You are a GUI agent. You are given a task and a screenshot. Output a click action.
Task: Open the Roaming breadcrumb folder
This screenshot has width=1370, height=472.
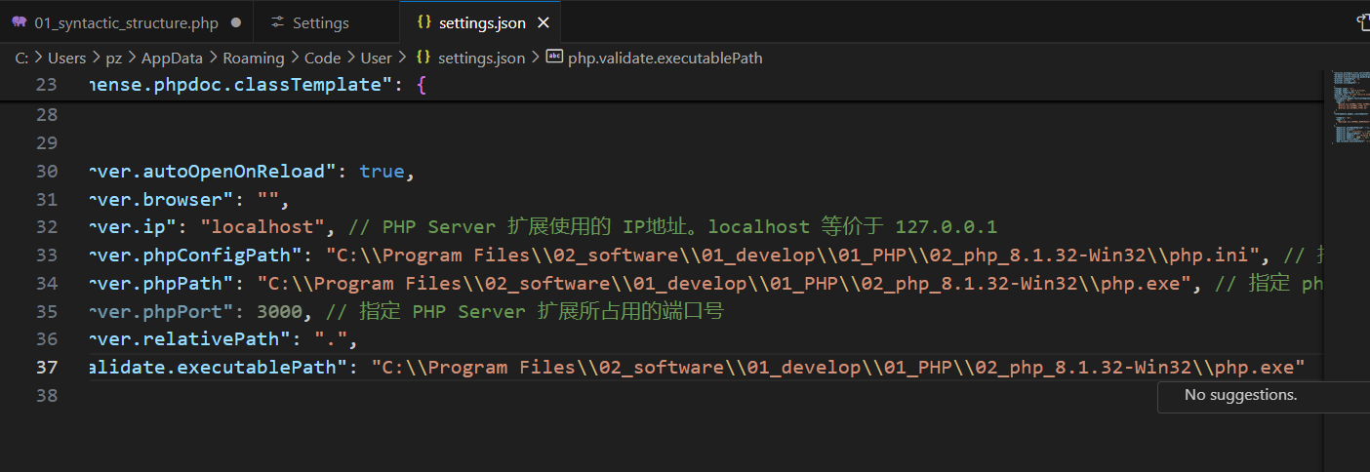pos(253,58)
